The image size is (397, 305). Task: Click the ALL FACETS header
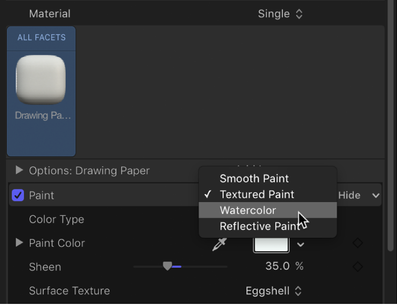[x=42, y=37]
